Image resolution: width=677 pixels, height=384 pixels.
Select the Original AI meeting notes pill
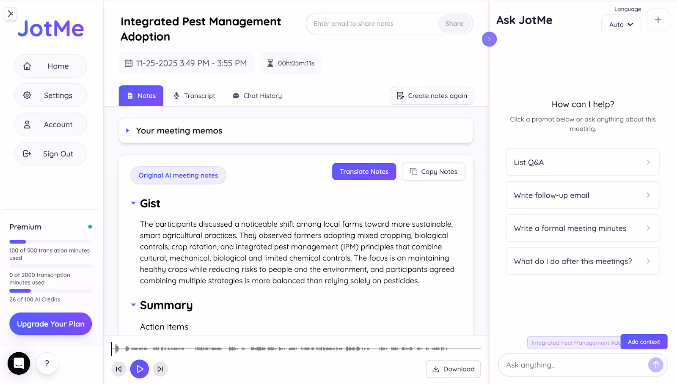tap(178, 175)
